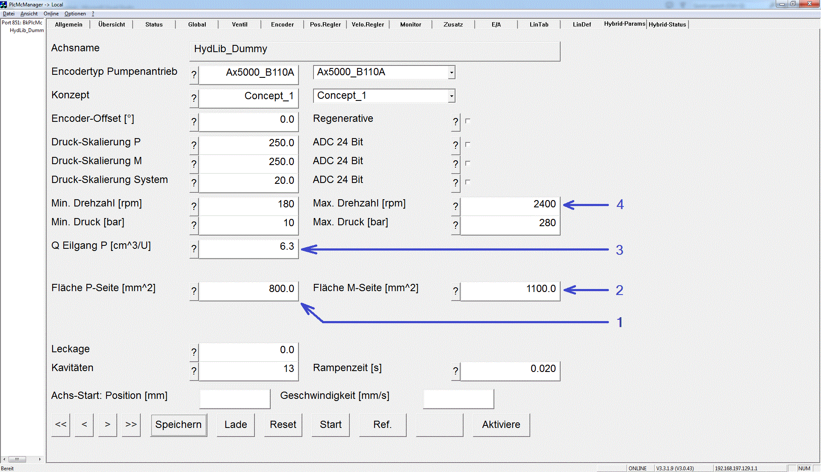Switch to the Hybrid-Status tab

667,24
